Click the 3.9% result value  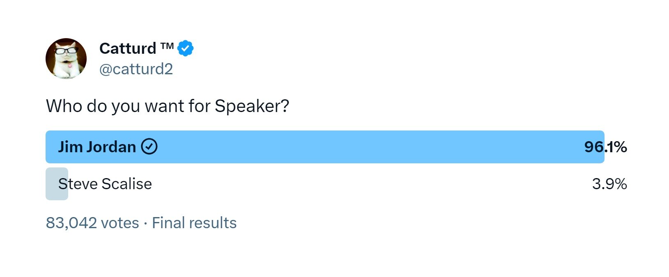pyautogui.click(x=609, y=184)
